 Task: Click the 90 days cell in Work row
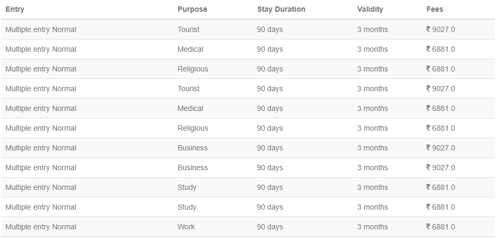(x=270, y=227)
